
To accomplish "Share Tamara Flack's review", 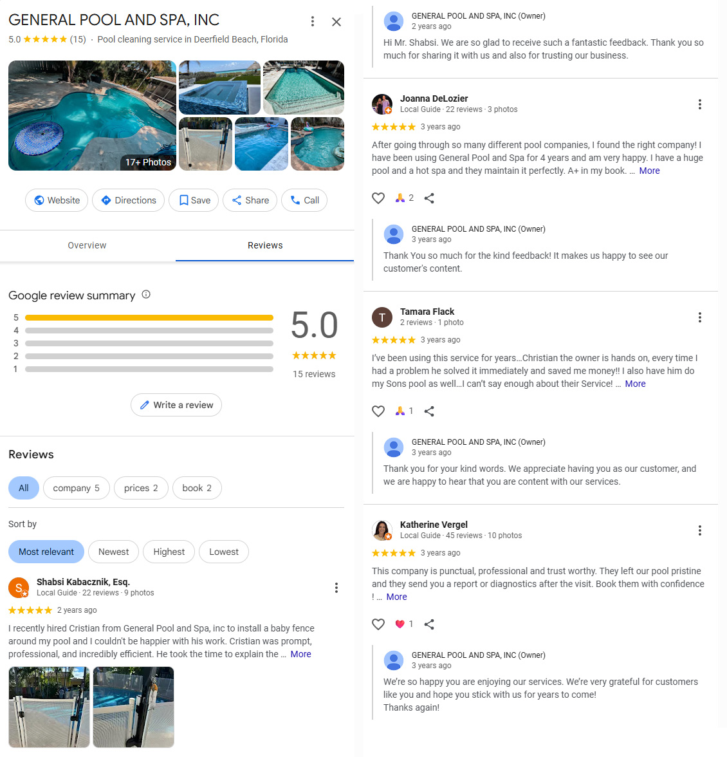I will click(429, 411).
